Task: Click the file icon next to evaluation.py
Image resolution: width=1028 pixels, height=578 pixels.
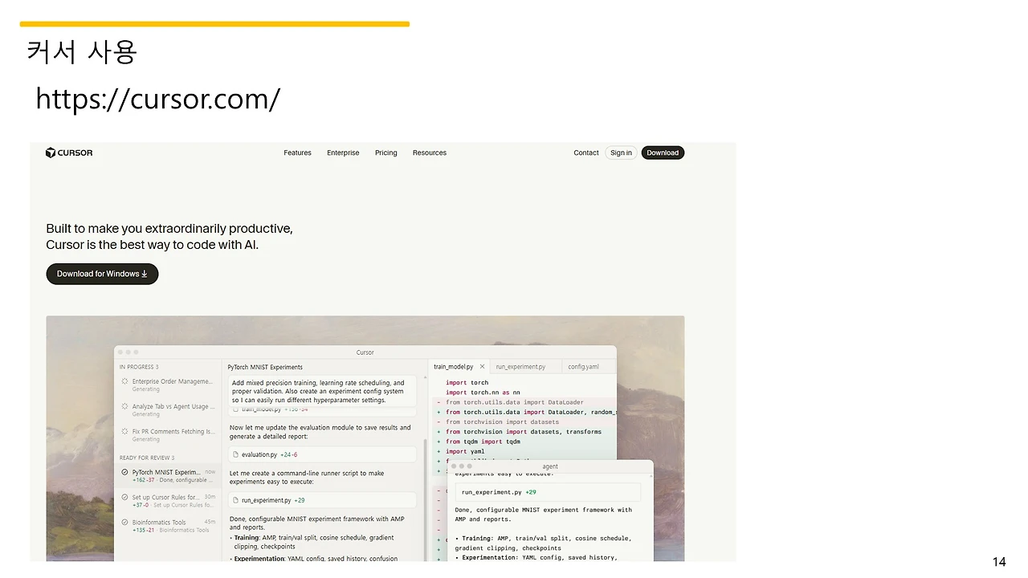Action: (x=236, y=454)
